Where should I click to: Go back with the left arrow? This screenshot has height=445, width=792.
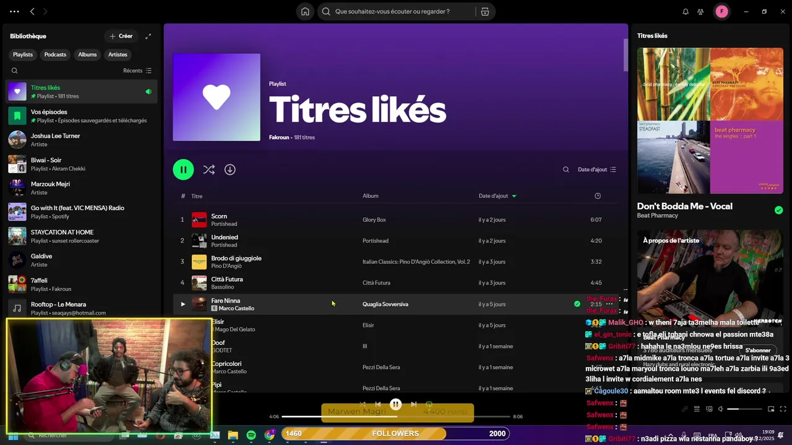coord(32,11)
